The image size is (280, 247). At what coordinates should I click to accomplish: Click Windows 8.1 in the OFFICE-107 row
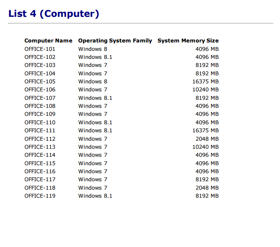pos(95,98)
